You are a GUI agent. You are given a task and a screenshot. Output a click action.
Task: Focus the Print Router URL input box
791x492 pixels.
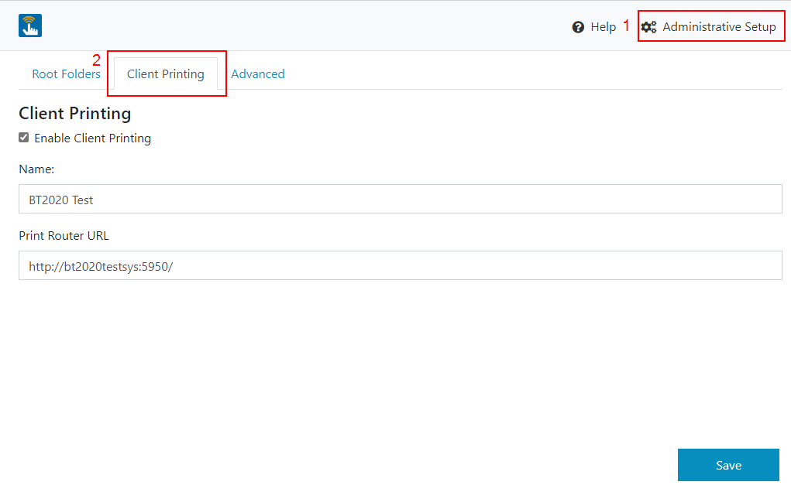coord(401,265)
